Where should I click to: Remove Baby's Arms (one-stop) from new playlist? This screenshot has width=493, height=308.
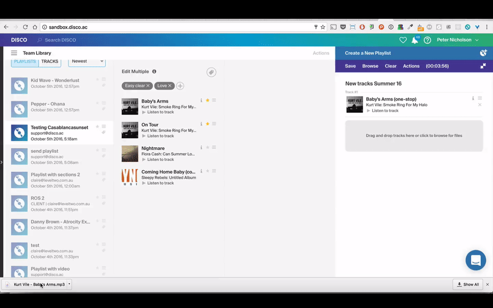point(480,105)
